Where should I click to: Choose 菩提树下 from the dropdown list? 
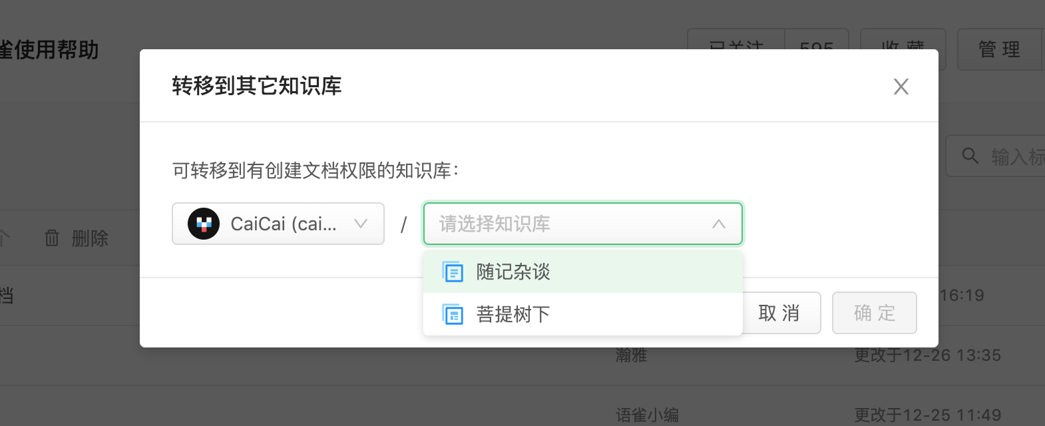(513, 314)
